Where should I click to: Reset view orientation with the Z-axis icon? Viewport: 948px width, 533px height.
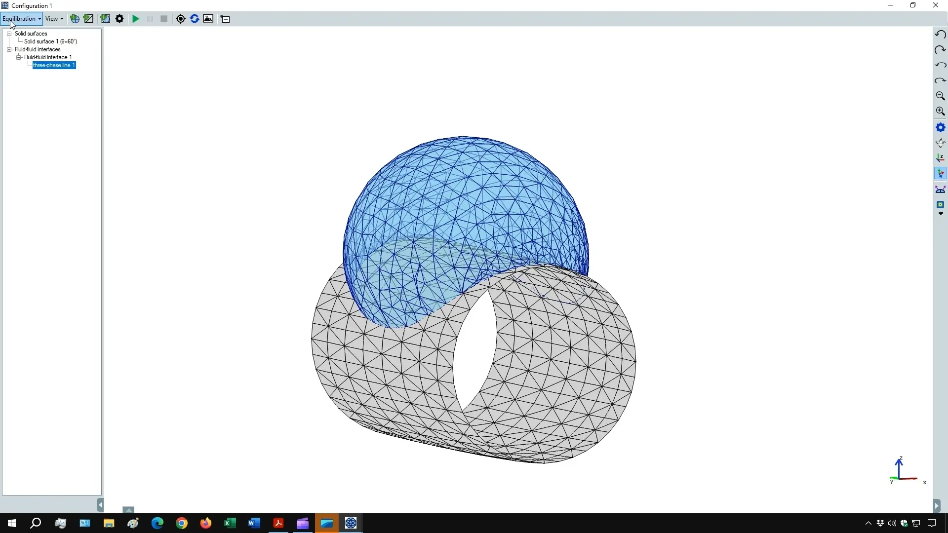click(x=941, y=158)
